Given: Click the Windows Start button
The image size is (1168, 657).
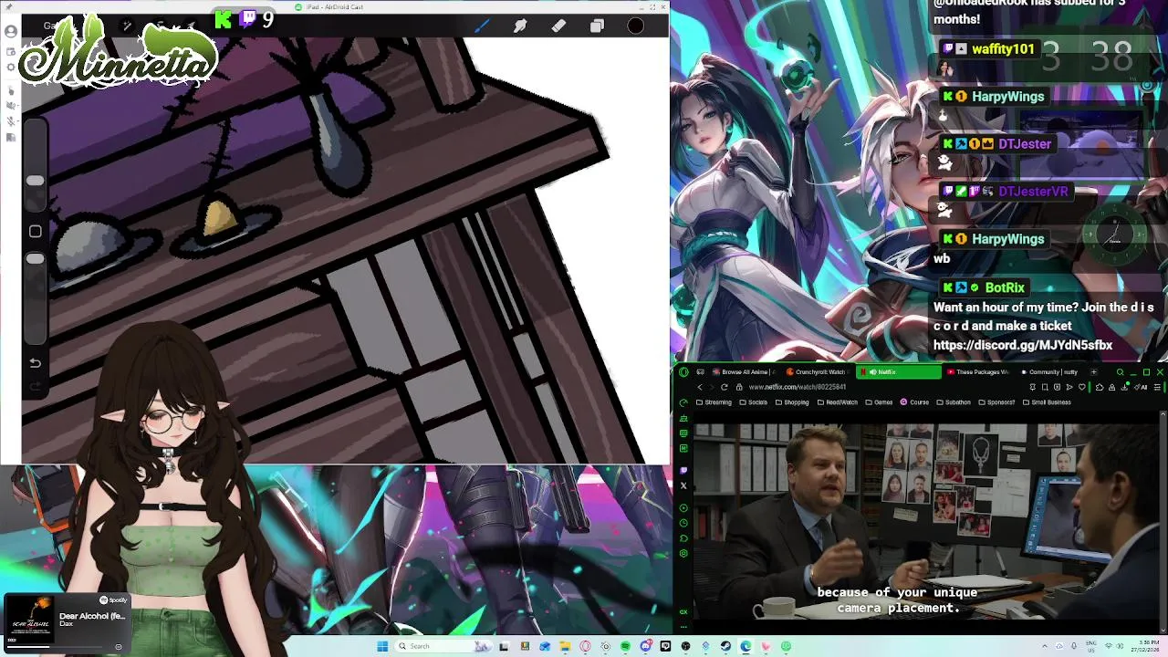Looking at the screenshot, I should (382, 646).
